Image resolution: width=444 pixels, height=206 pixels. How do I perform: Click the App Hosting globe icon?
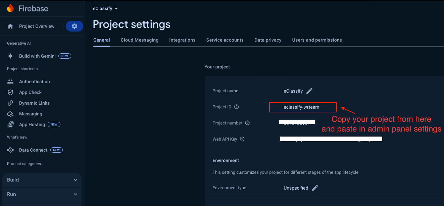pyautogui.click(x=10, y=124)
